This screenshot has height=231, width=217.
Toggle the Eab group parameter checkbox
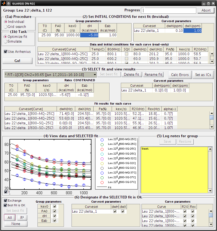pyautogui.click(x=55, y=220)
